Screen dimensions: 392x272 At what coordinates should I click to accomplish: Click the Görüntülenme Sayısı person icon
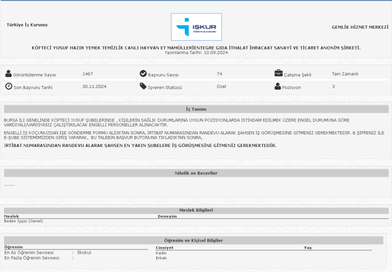pos(8,74)
